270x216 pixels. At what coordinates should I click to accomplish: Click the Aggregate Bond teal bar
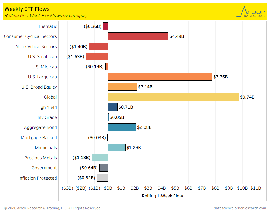(x=122, y=127)
